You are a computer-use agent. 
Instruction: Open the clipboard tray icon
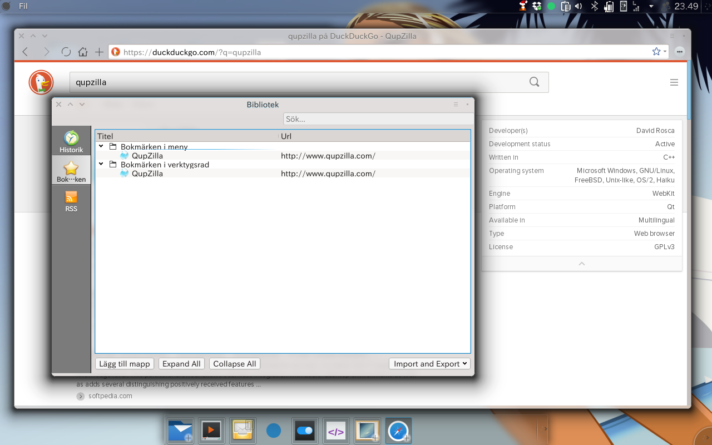566,6
